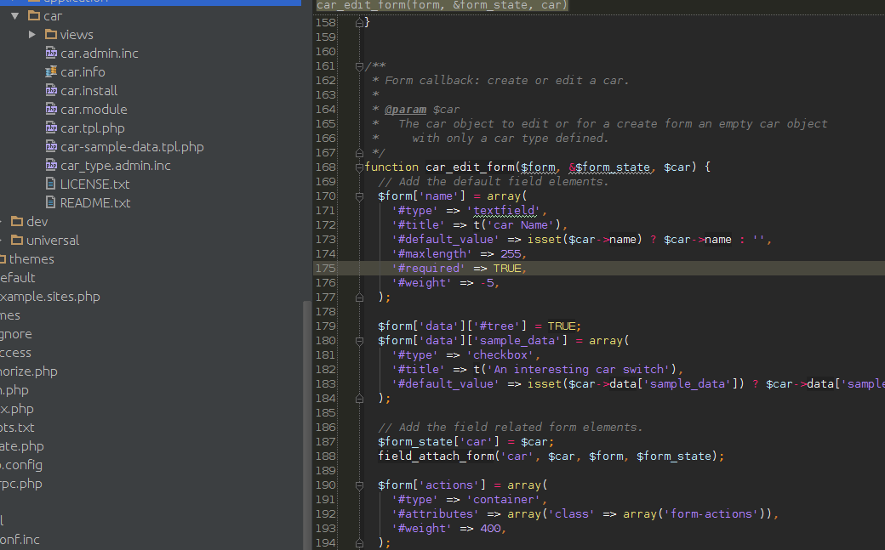Click fold end marker at line 184
Viewport: 885px width, 550px height.
coord(359,398)
